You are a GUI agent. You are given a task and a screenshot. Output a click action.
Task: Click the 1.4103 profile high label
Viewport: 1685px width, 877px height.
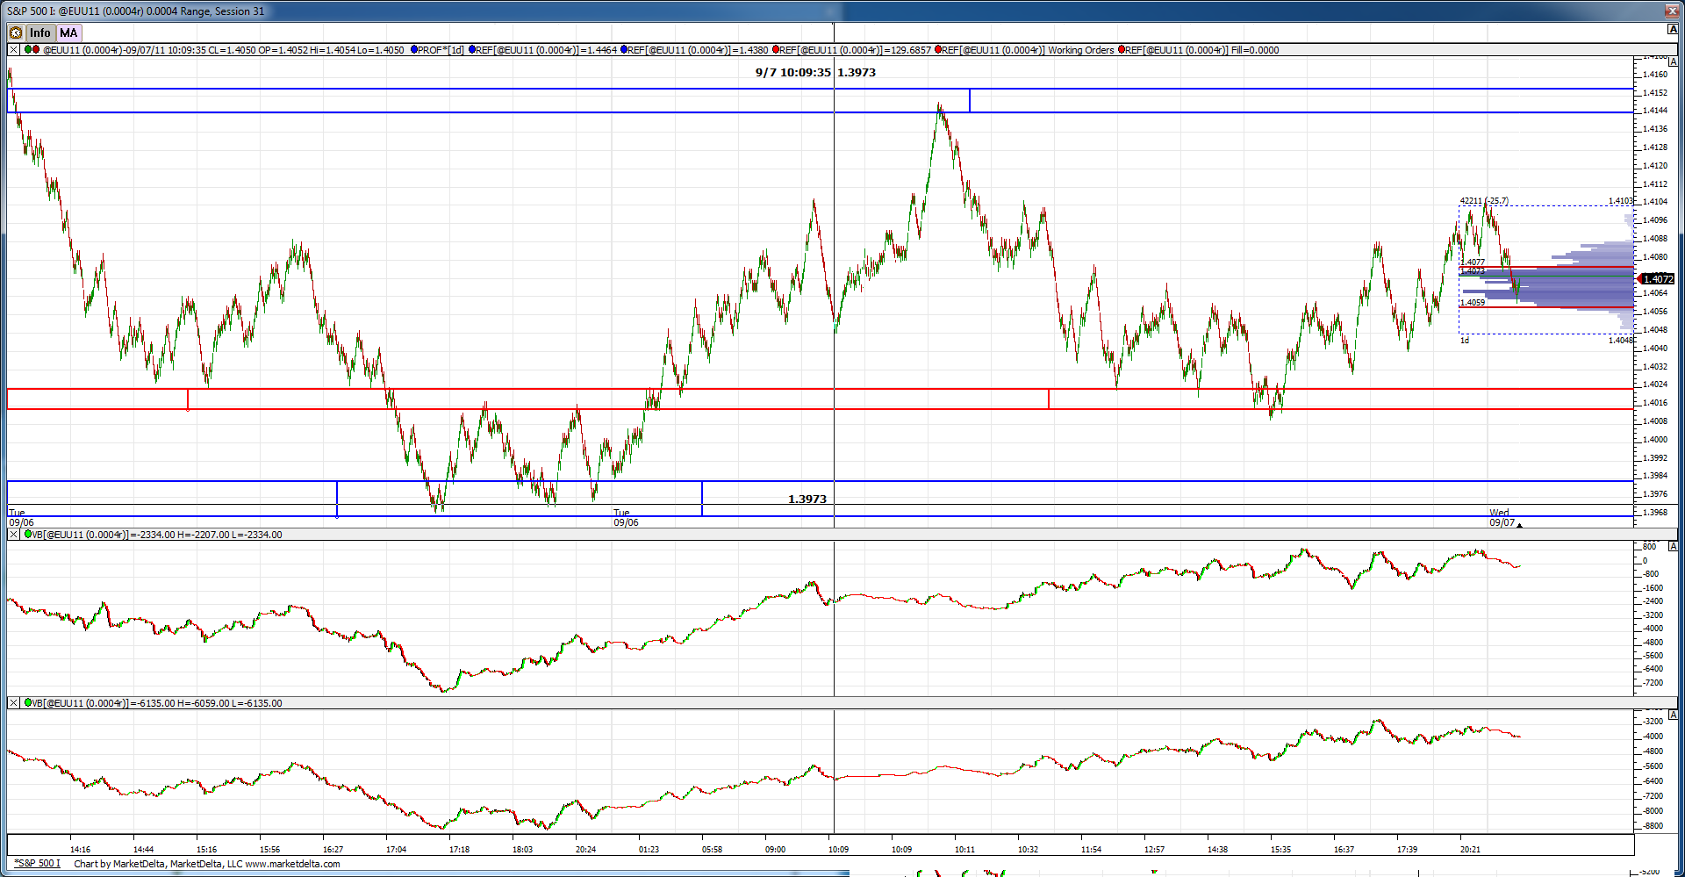pyautogui.click(x=1621, y=201)
